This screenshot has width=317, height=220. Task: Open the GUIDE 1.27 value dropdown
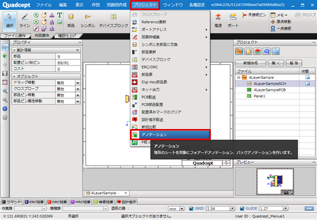(x=285, y=208)
